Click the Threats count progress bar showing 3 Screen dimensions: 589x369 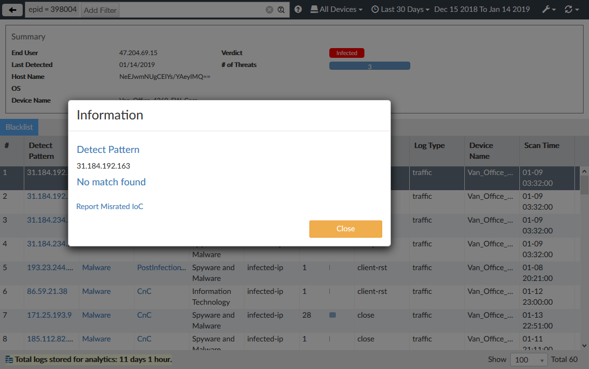[369, 65]
